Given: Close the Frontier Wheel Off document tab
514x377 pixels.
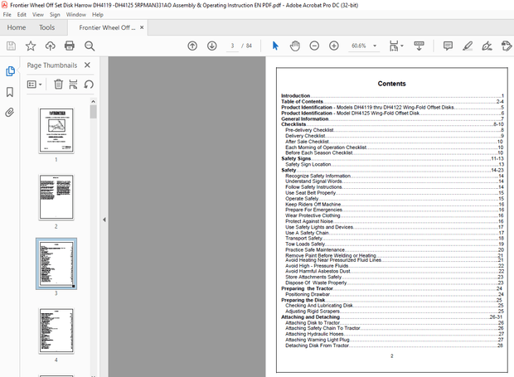Looking at the screenshot, I should [142, 27].
